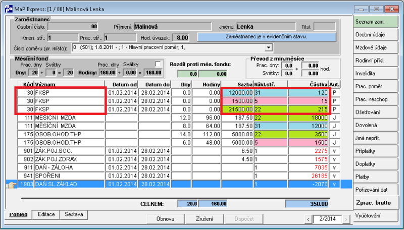Image resolution: width=404 pixels, height=230 pixels.
Task: Click the Sazba column header
Action: click(x=237, y=84)
